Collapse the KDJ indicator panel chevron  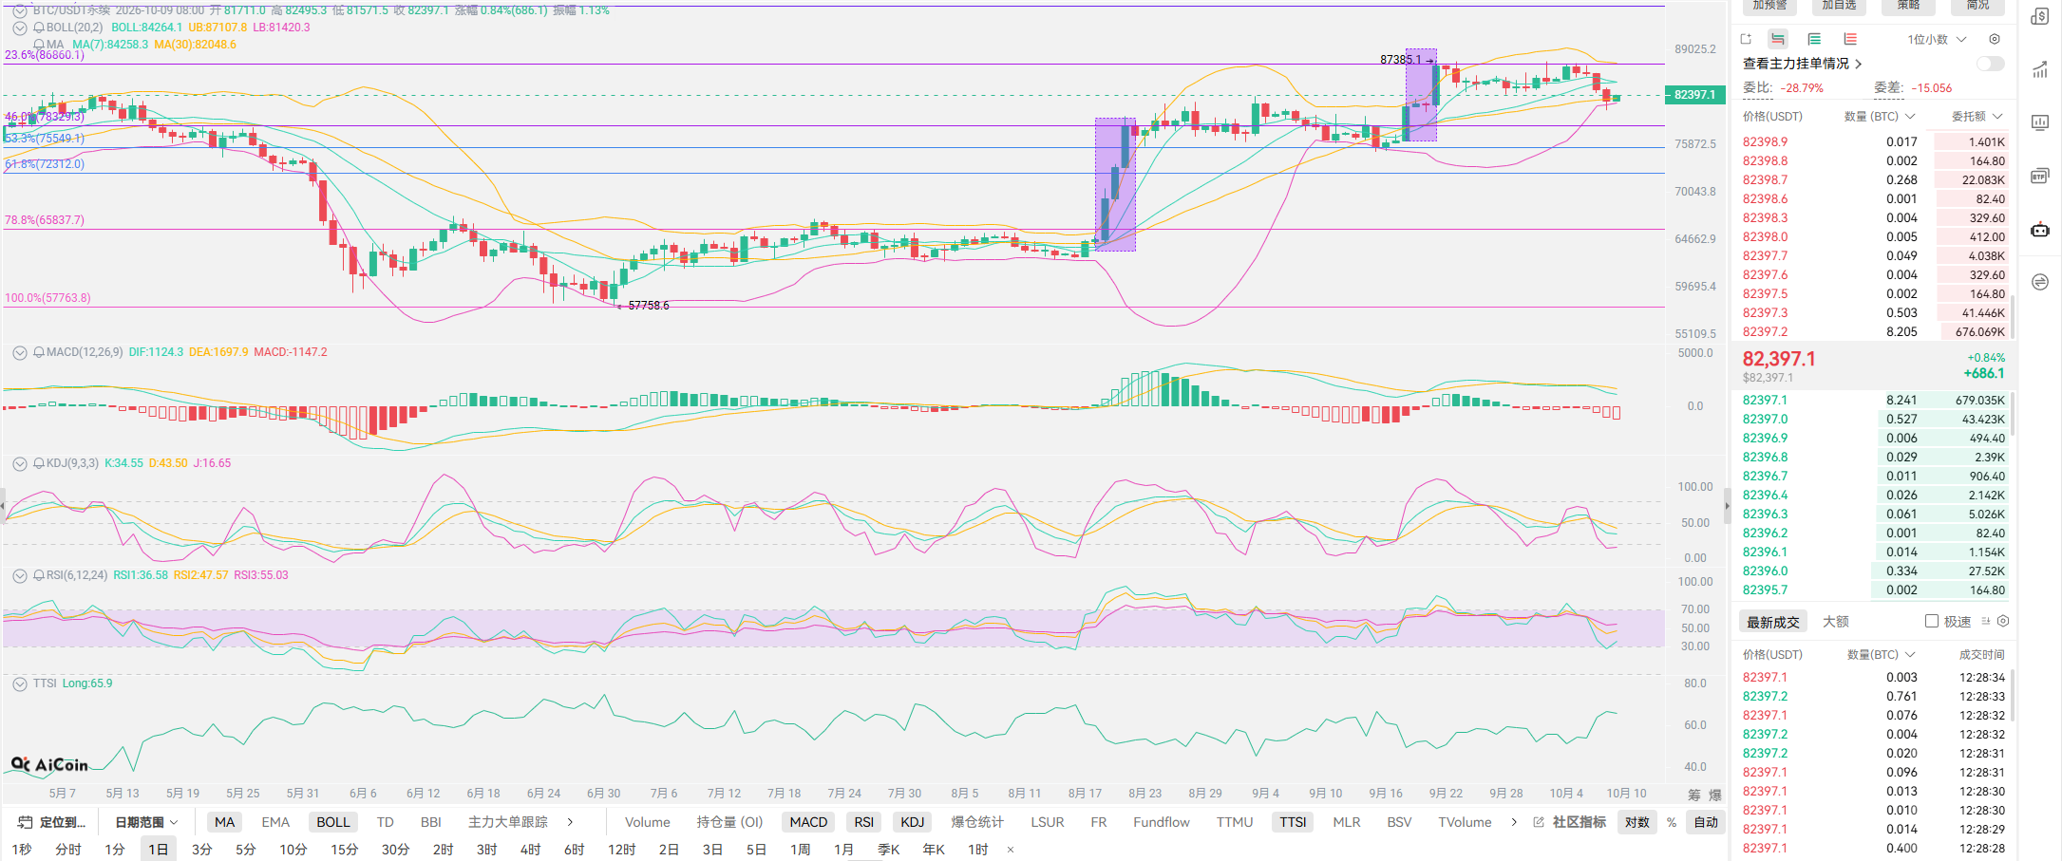click(19, 463)
